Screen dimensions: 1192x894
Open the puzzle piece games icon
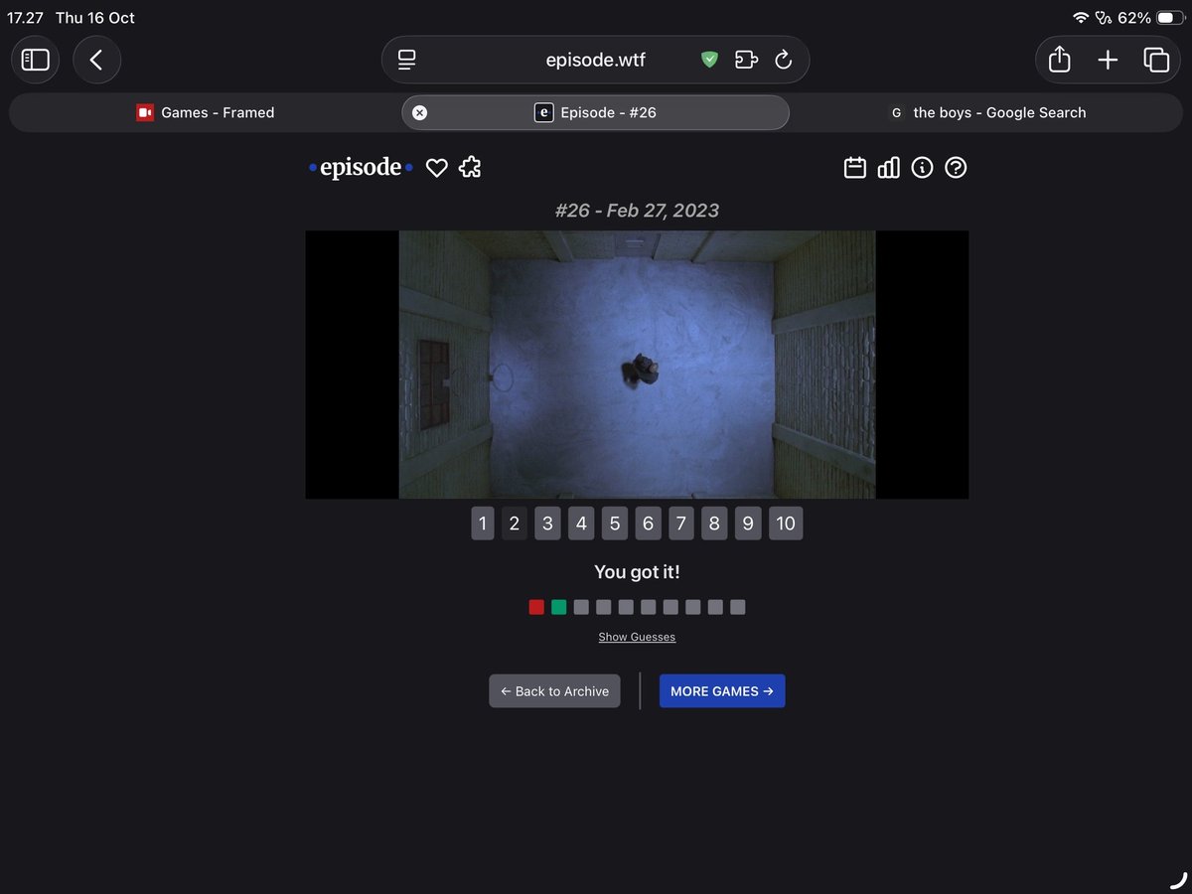[470, 168]
